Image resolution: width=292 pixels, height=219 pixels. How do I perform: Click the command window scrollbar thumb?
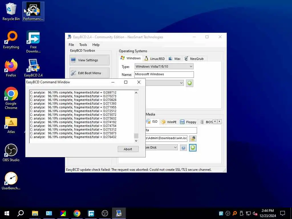pos(136,135)
